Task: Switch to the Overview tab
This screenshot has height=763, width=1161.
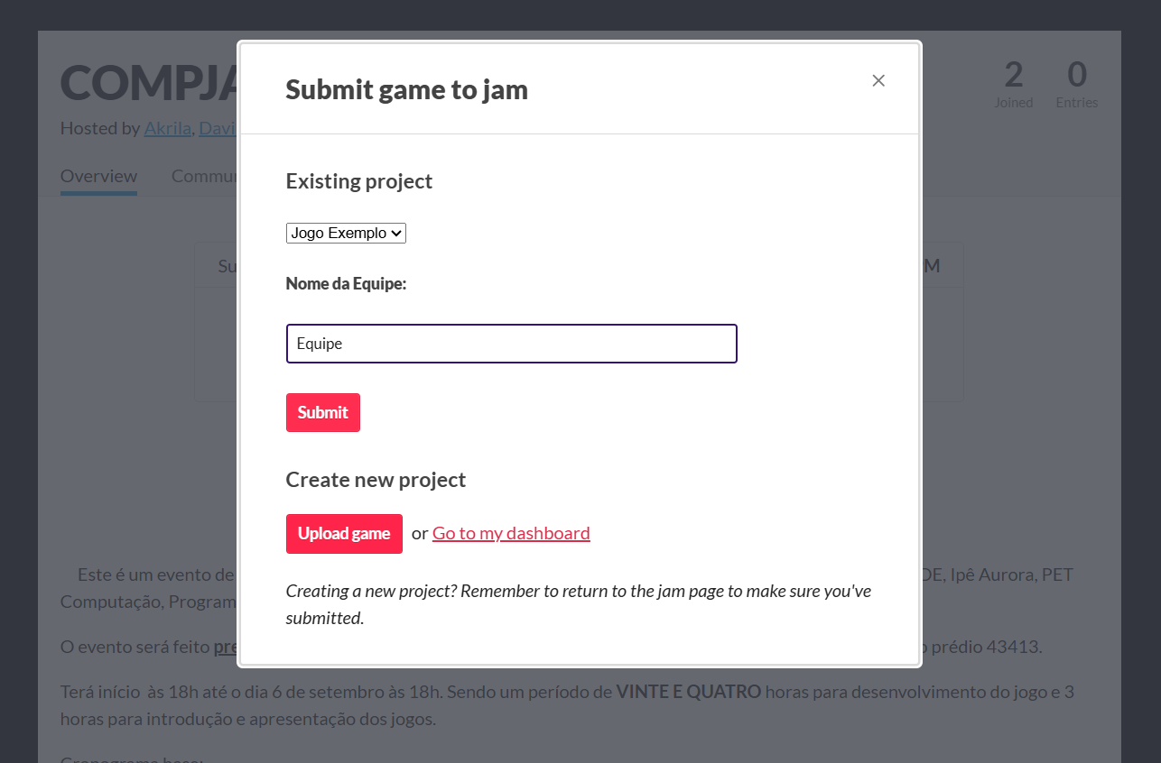Action: coord(98,176)
